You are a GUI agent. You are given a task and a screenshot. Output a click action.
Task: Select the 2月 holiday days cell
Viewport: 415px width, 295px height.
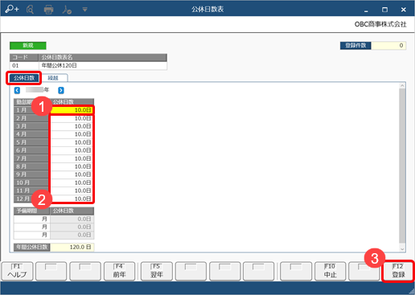click(72, 118)
